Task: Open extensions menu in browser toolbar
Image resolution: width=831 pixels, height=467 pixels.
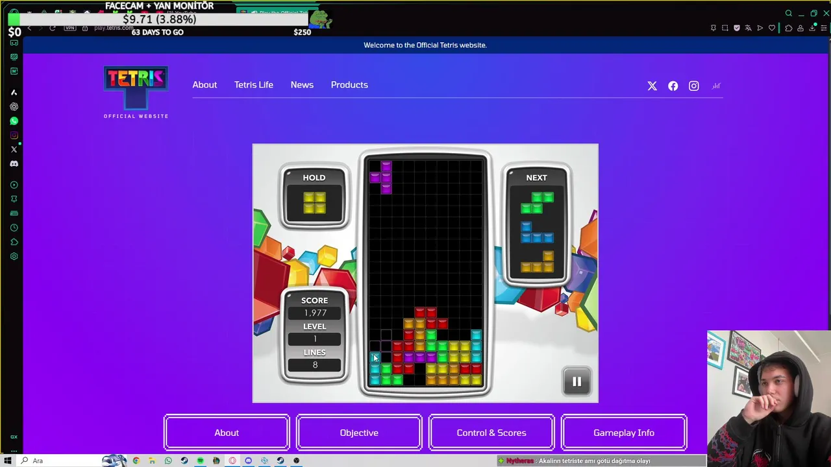Action: point(788,28)
